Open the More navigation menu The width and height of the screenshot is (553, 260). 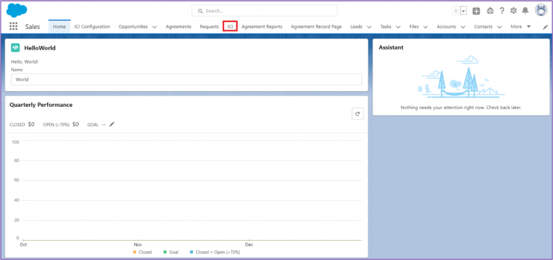click(x=521, y=26)
